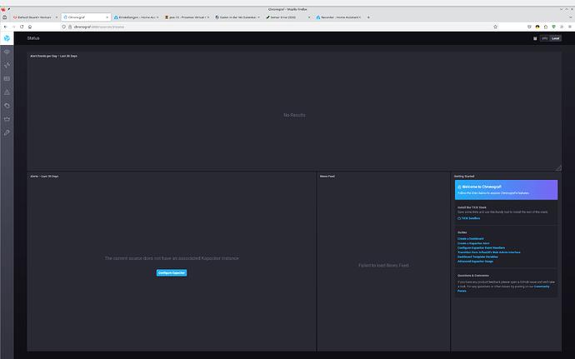Open the Admin crown sidebar icon

pos(7,119)
